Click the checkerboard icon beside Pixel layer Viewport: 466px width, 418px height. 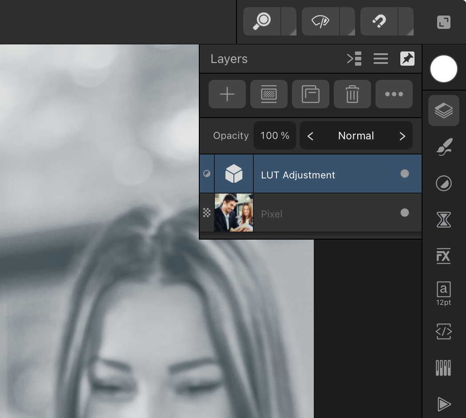[207, 213]
